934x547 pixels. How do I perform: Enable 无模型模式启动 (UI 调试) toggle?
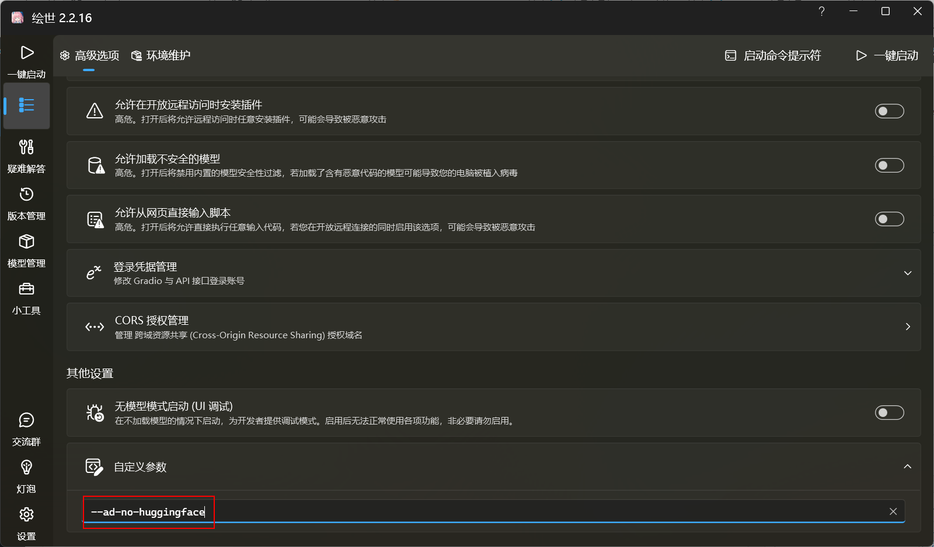point(889,413)
